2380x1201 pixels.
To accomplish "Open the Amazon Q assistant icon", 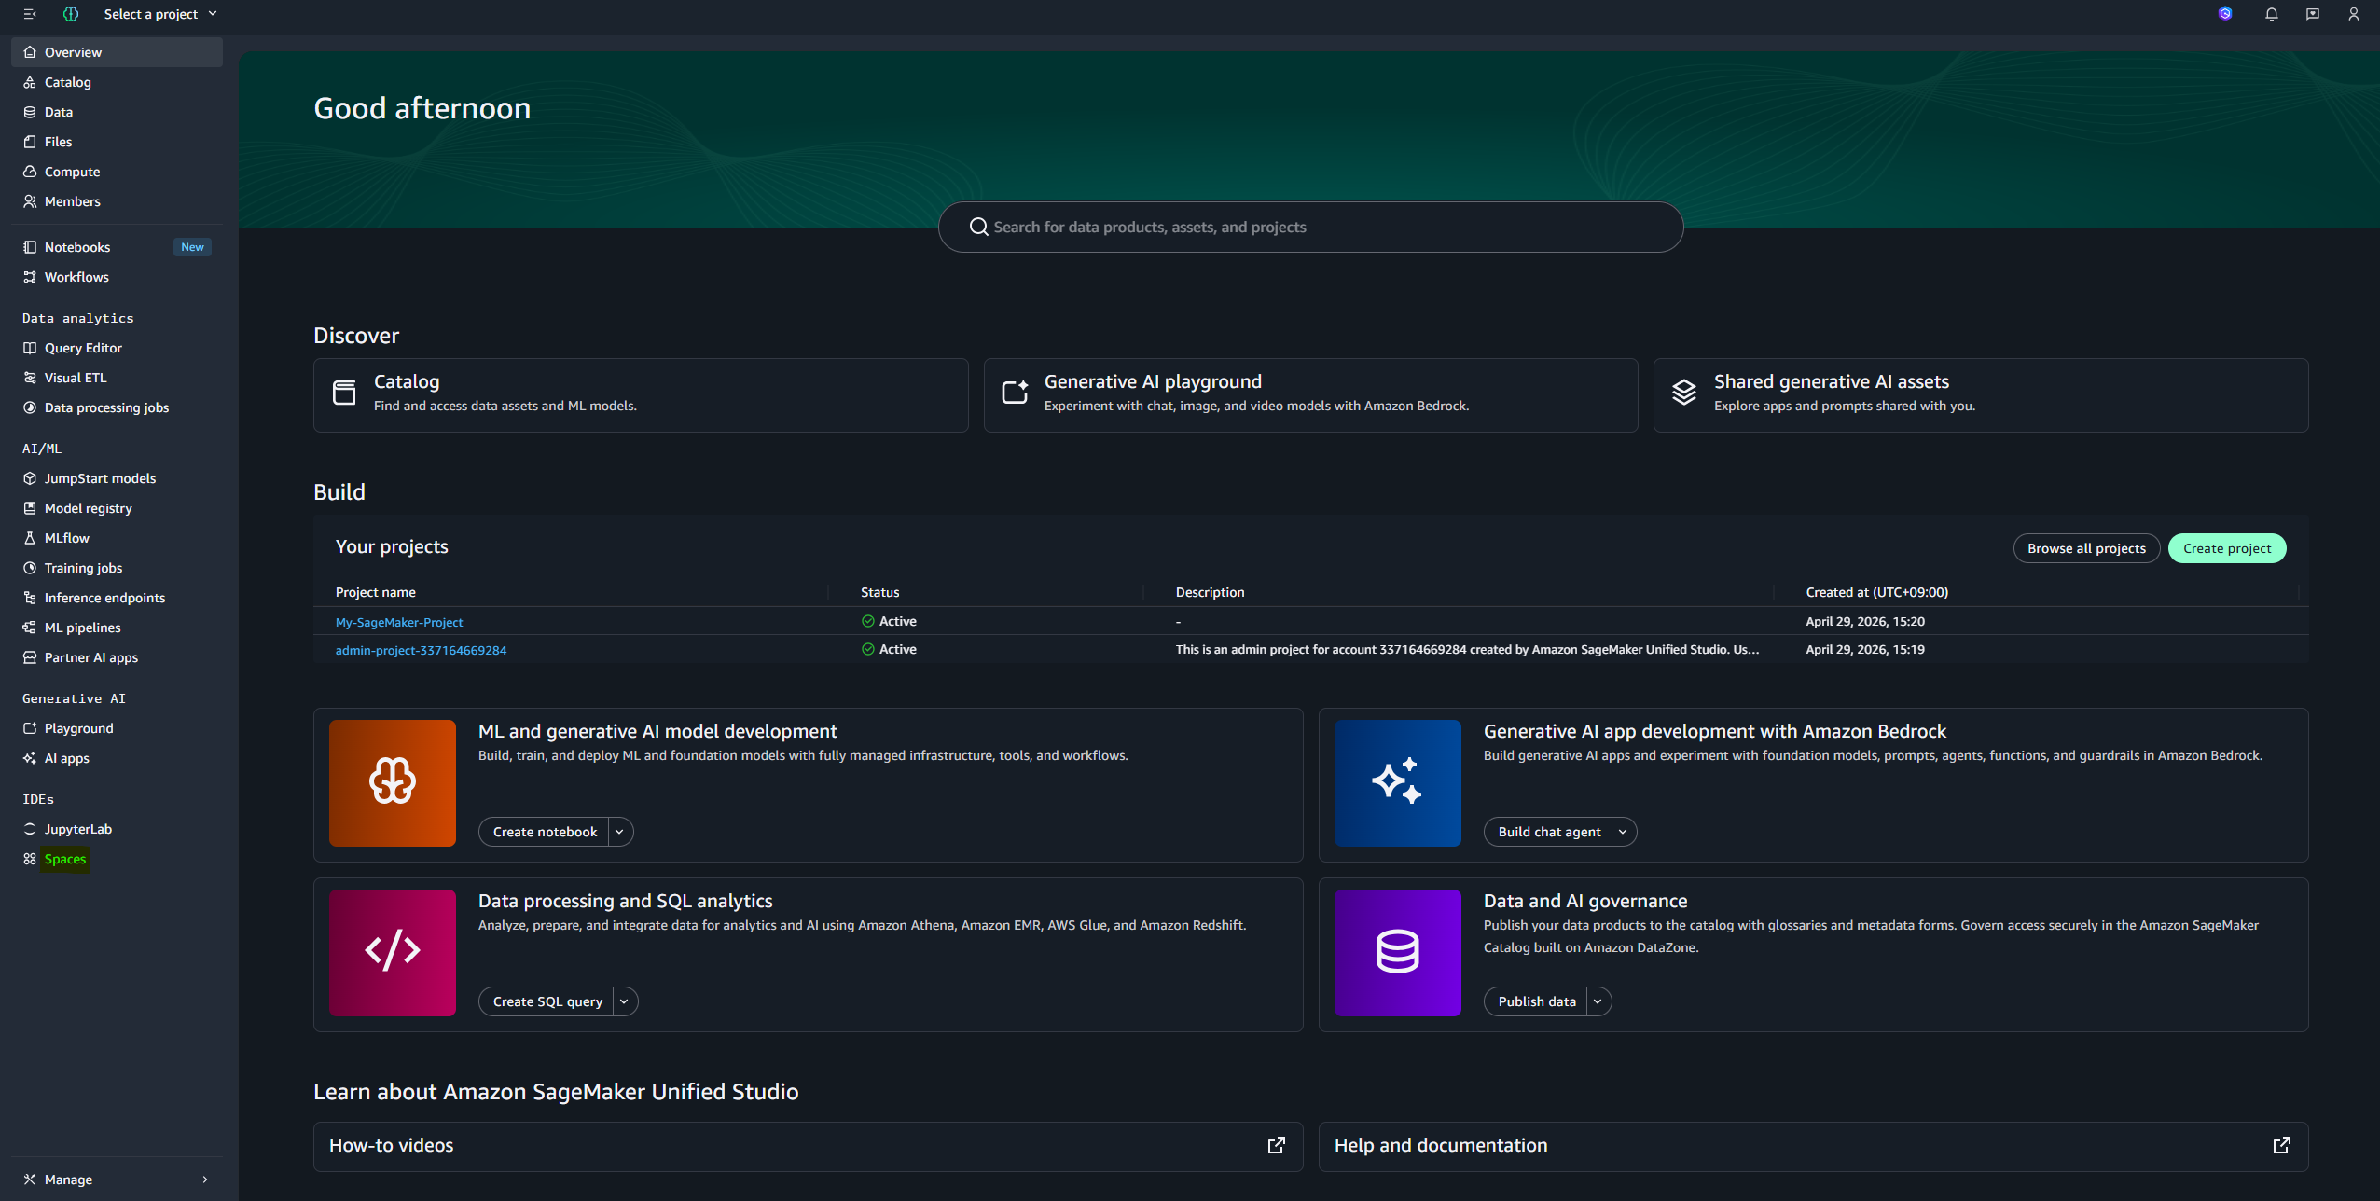I will tap(2225, 14).
